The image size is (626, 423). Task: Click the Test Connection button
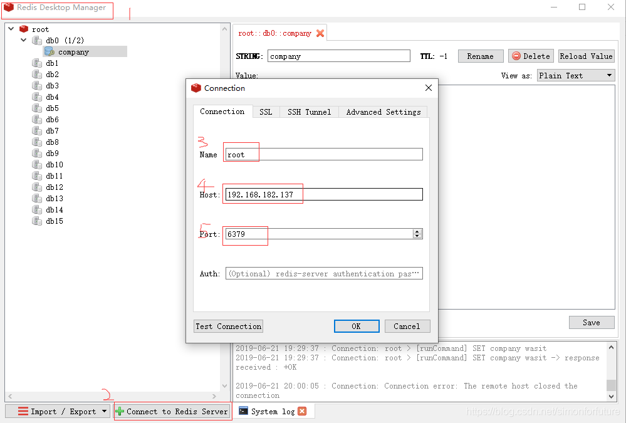click(228, 326)
